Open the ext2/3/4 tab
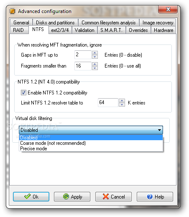Screen dimensions: 189x217 (x=60, y=30)
